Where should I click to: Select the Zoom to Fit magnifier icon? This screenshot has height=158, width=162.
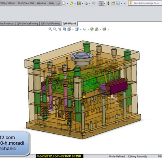(x=50, y=29)
